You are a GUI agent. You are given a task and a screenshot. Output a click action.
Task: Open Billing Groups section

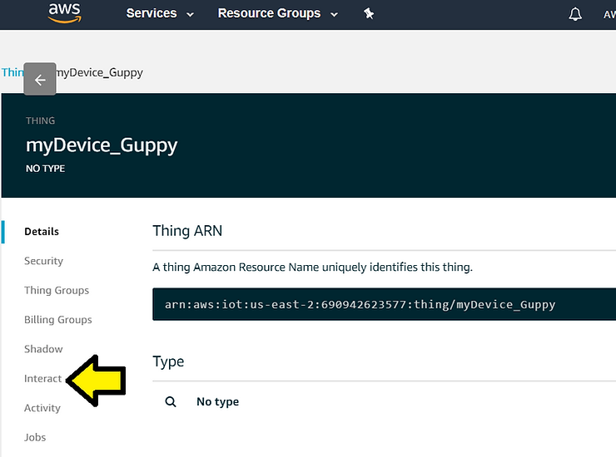tap(58, 320)
